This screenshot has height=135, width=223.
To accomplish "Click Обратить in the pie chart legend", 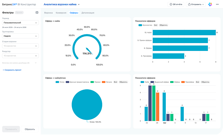I will click(x=123, y=82).
